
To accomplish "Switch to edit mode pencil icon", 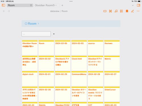I will tap(132, 11).
